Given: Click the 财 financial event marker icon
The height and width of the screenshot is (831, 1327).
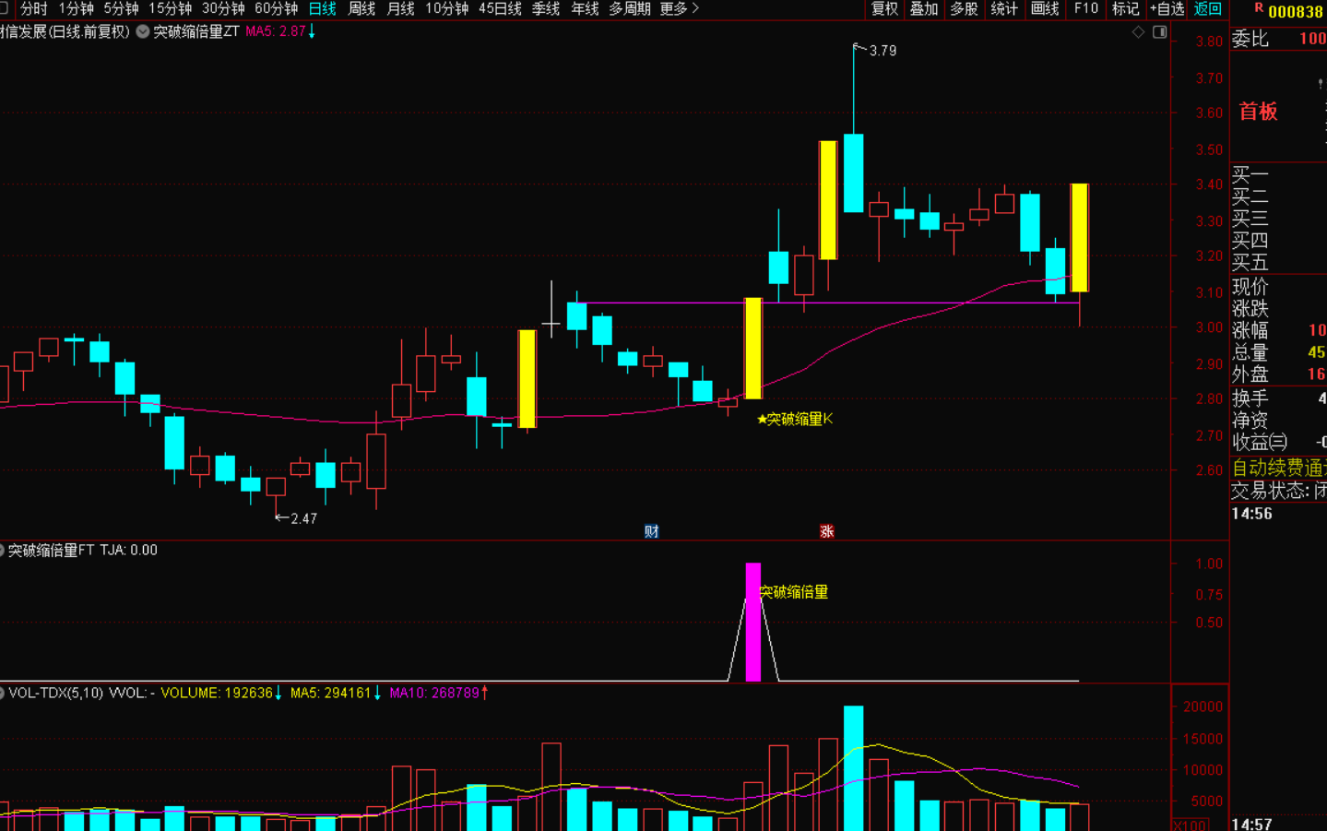Looking at the screenshot, I should (651, 531).
